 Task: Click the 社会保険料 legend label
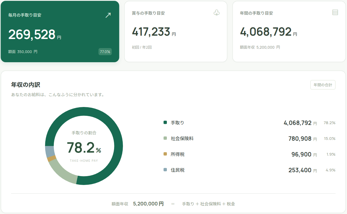(182, 138)
